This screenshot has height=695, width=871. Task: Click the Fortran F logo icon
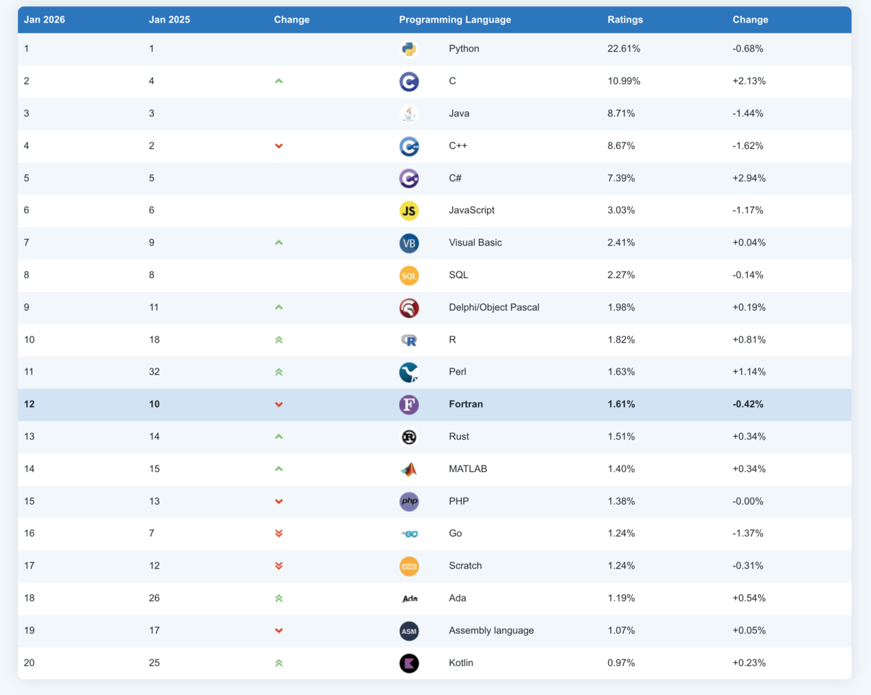(409, 405)
